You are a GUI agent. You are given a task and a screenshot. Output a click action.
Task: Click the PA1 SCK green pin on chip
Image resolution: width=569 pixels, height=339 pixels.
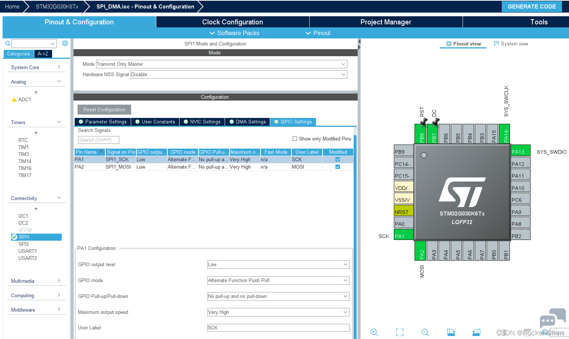pos(404,236)
